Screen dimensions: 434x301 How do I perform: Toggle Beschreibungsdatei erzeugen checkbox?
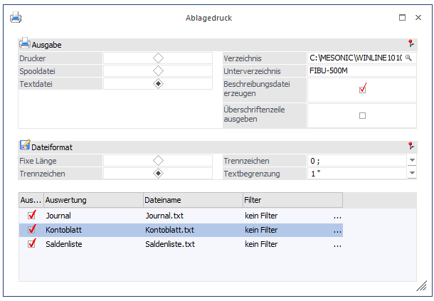pos(362,89)
